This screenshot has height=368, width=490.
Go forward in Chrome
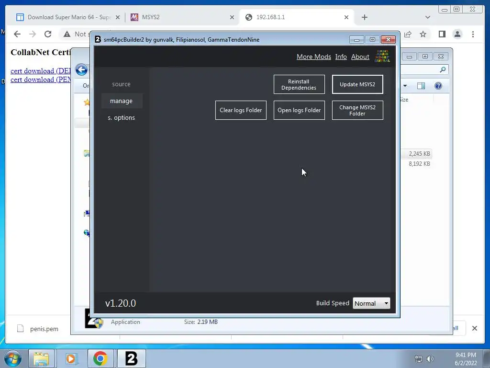click(x=33, y=34)
